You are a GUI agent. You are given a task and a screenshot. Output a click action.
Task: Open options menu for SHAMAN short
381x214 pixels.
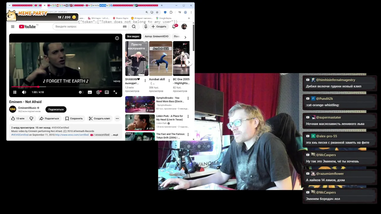(x=145, y=81)
